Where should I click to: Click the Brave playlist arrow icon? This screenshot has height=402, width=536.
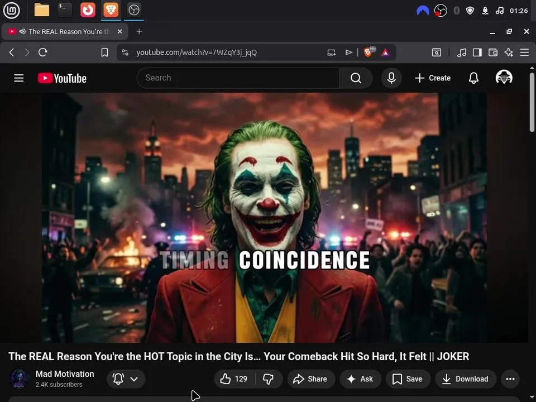click(x=348, y=52)
